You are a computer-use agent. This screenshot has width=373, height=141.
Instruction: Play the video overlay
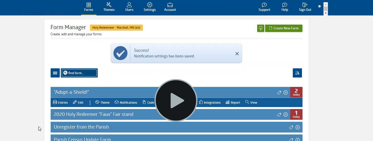point(176,100)
